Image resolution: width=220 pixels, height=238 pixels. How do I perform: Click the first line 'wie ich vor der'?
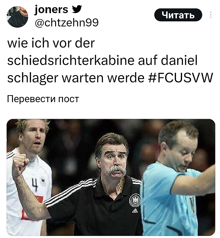click(51, 43)
